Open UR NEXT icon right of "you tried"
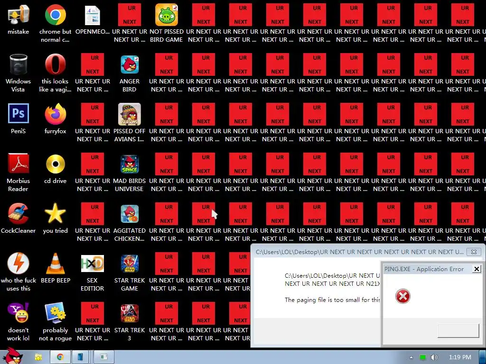The image size is (486, 364). click(x=93, y=214)
